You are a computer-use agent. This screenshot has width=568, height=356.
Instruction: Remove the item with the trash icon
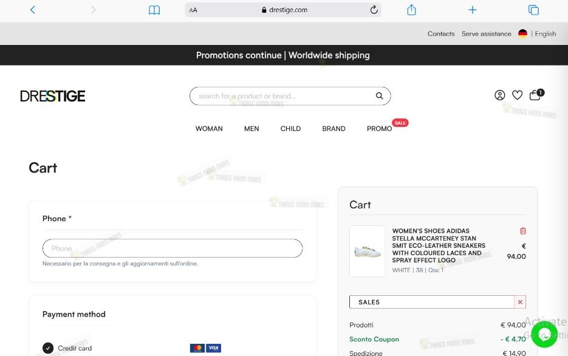point(522,231)
